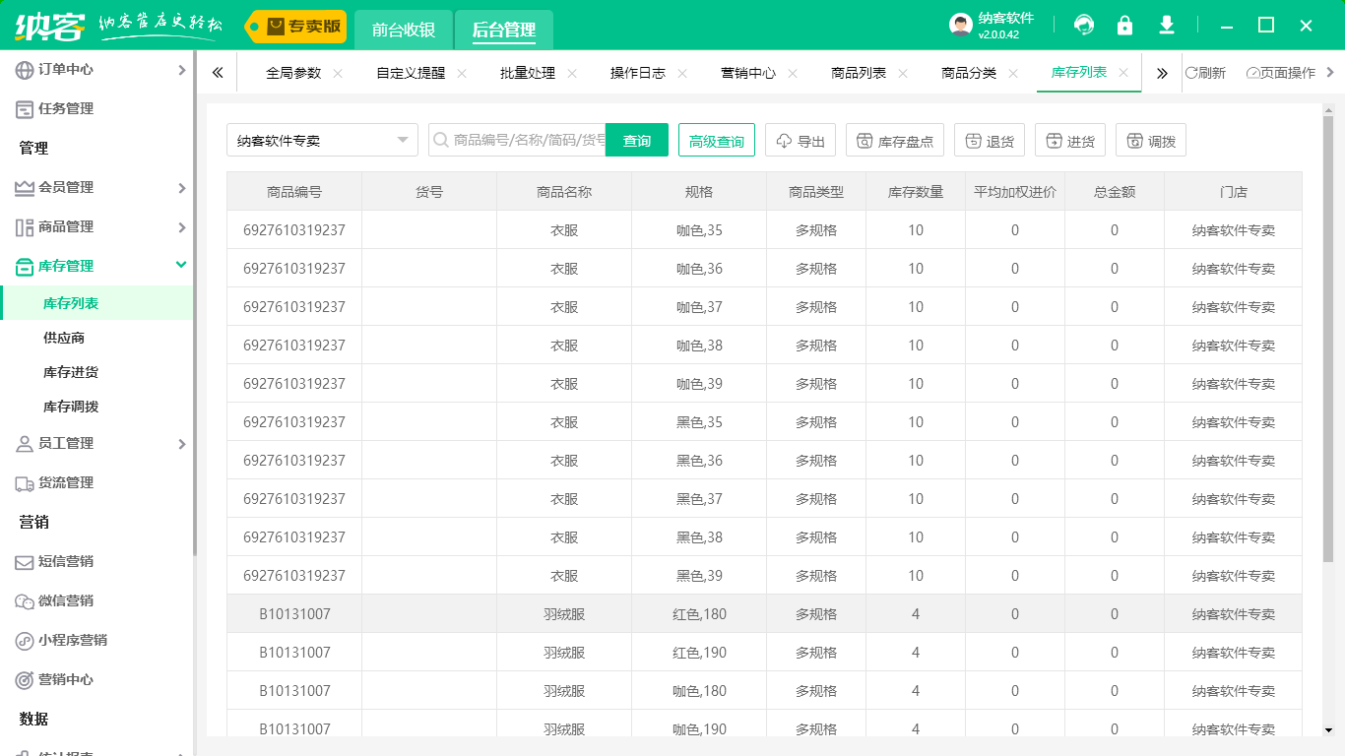
Task: Collapse sidebar with double-chevron left icon
Action: 218,73
